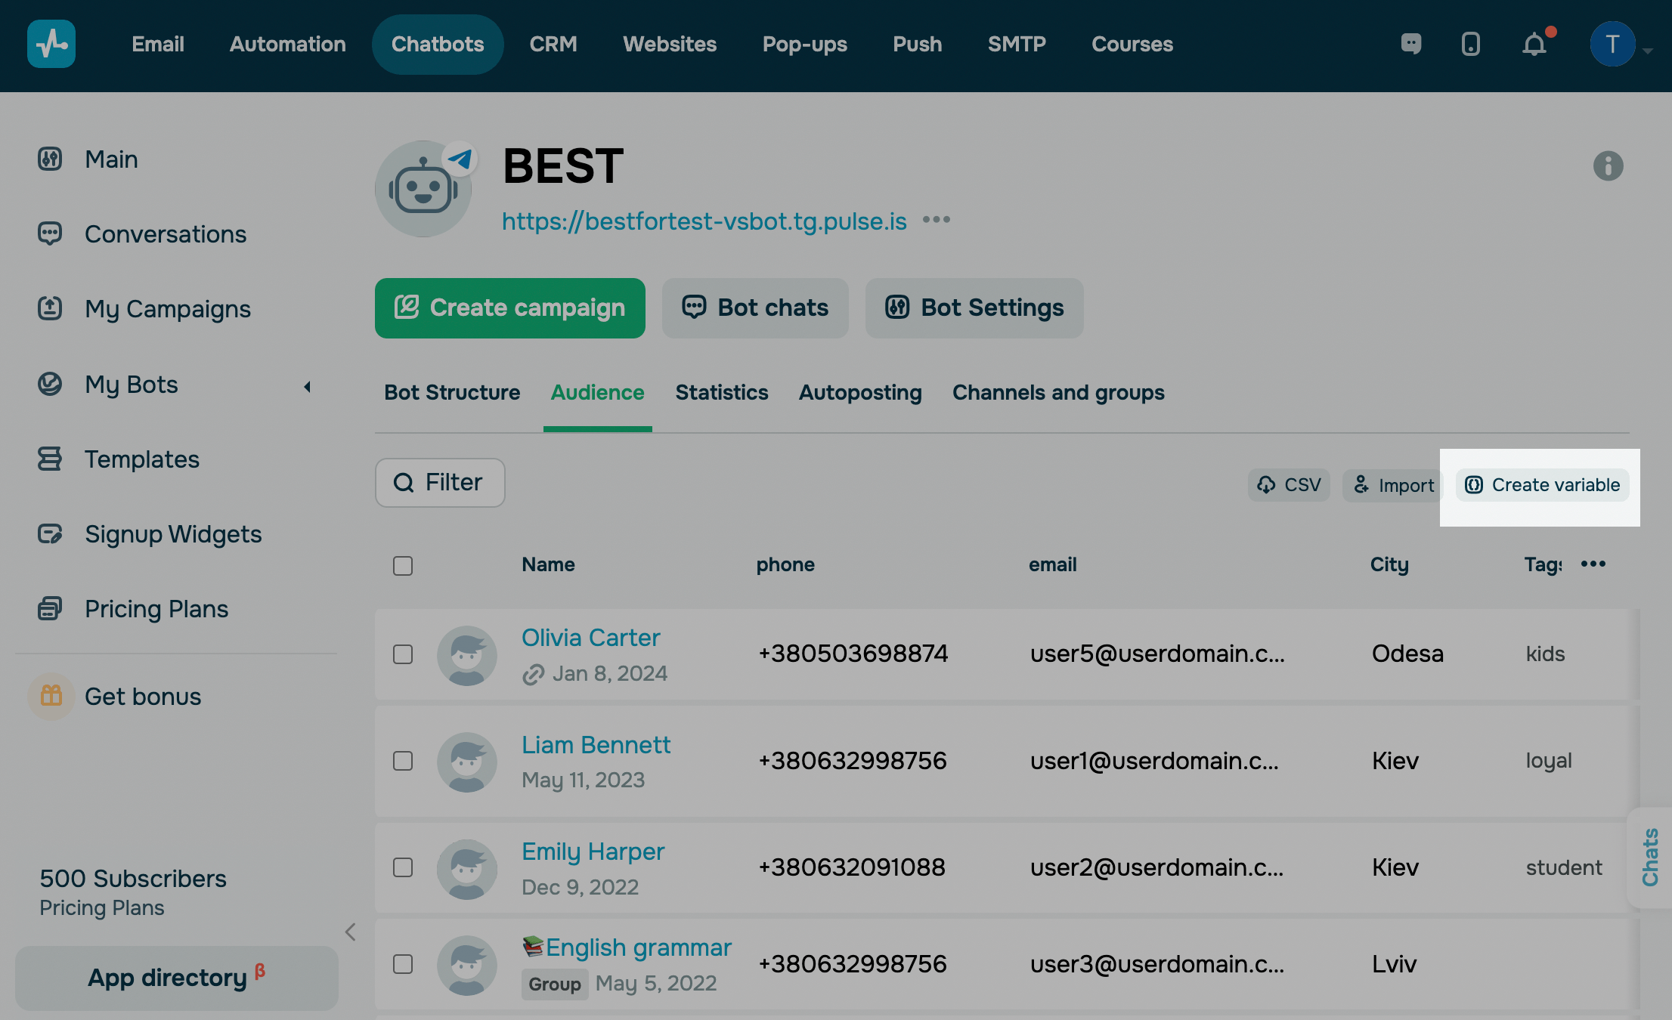
Task: Open three-dots menu beside bot link
Action: point(936,220)
